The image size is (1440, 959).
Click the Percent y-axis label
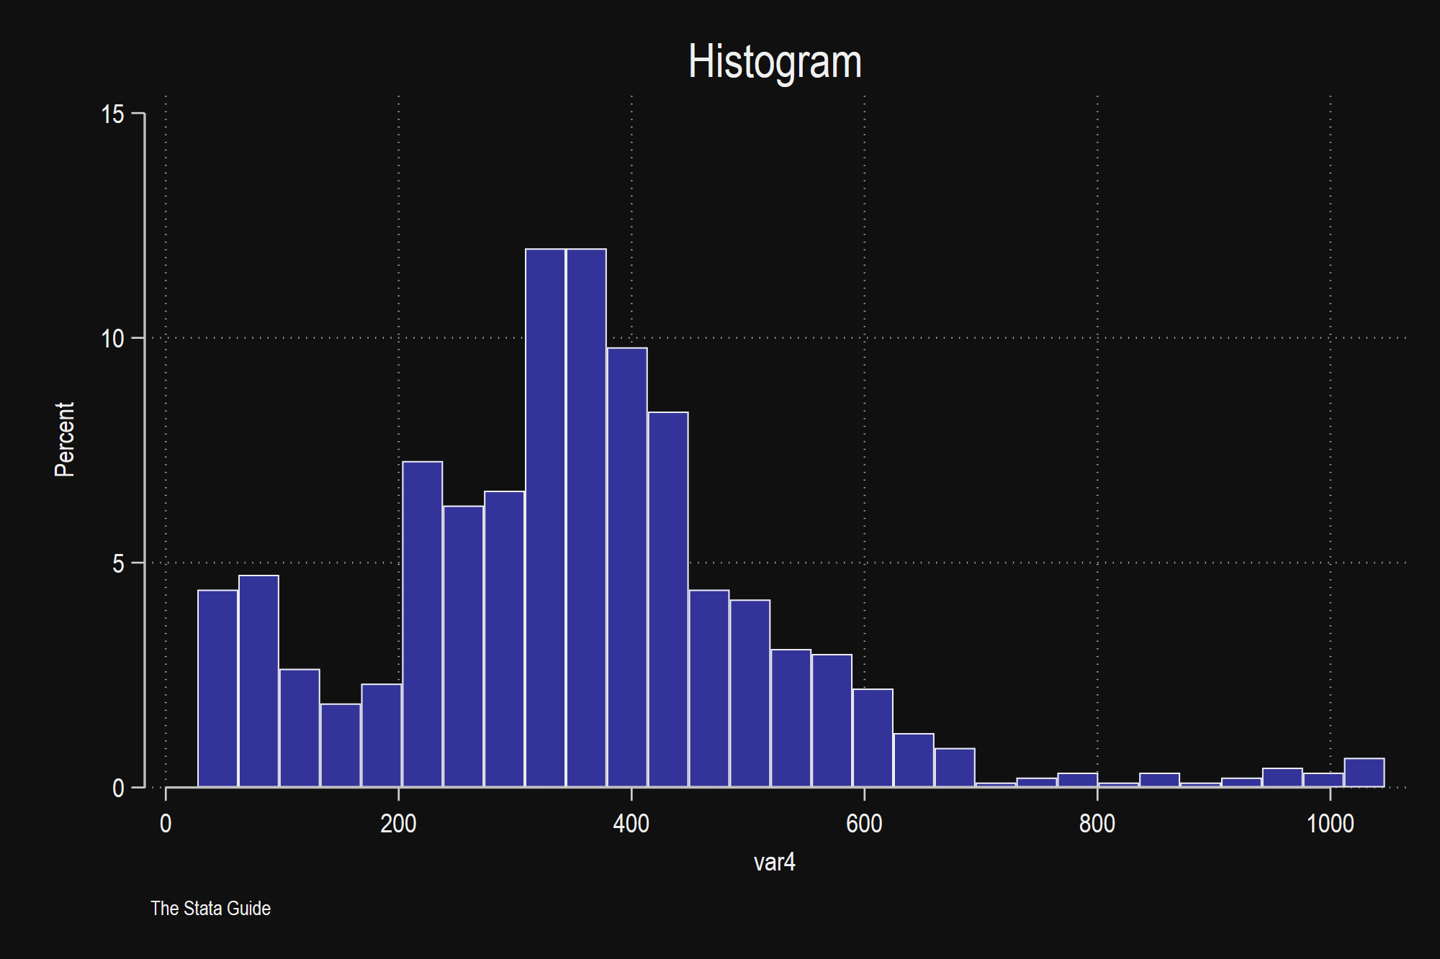point(64,440)
